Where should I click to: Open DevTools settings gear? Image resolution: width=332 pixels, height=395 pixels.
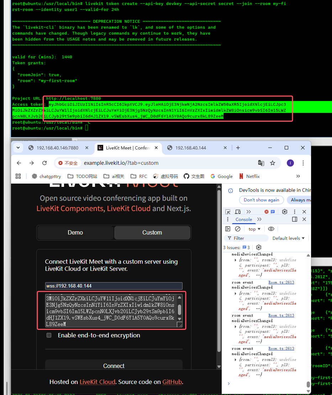pos(285,212)
